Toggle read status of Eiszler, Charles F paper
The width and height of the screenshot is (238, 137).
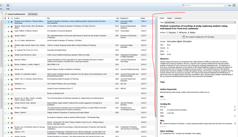click(x=9, y=113)
